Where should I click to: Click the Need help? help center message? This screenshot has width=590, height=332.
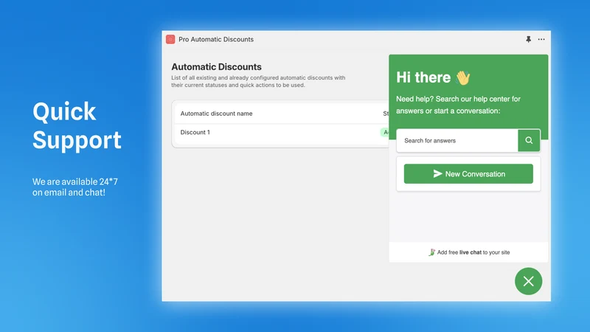pos(458,105)
